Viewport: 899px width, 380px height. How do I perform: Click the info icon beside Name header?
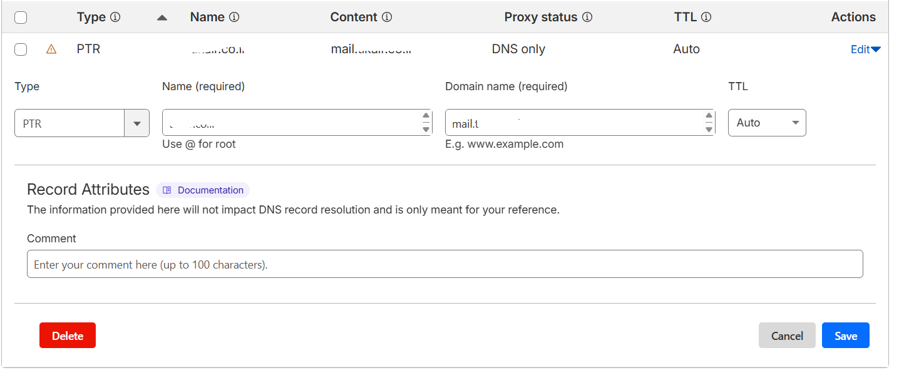pos(234,18)
